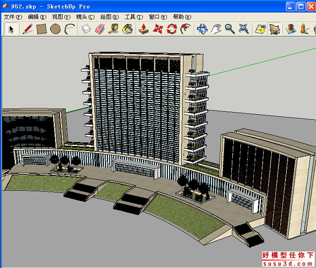
Task: Close the SketchUp Pro window
Action: click(311, 7)
